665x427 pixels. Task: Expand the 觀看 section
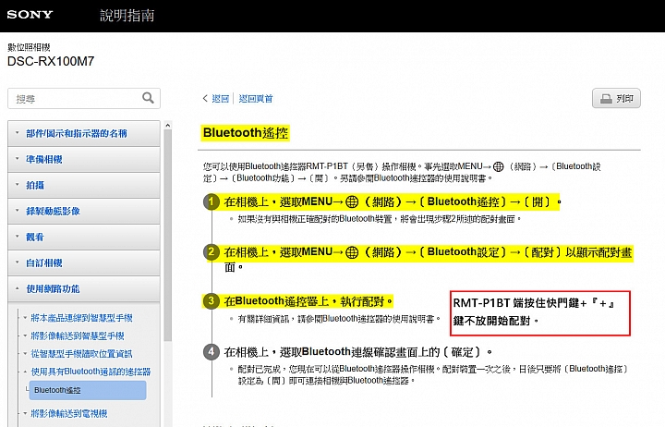(83, 237)
